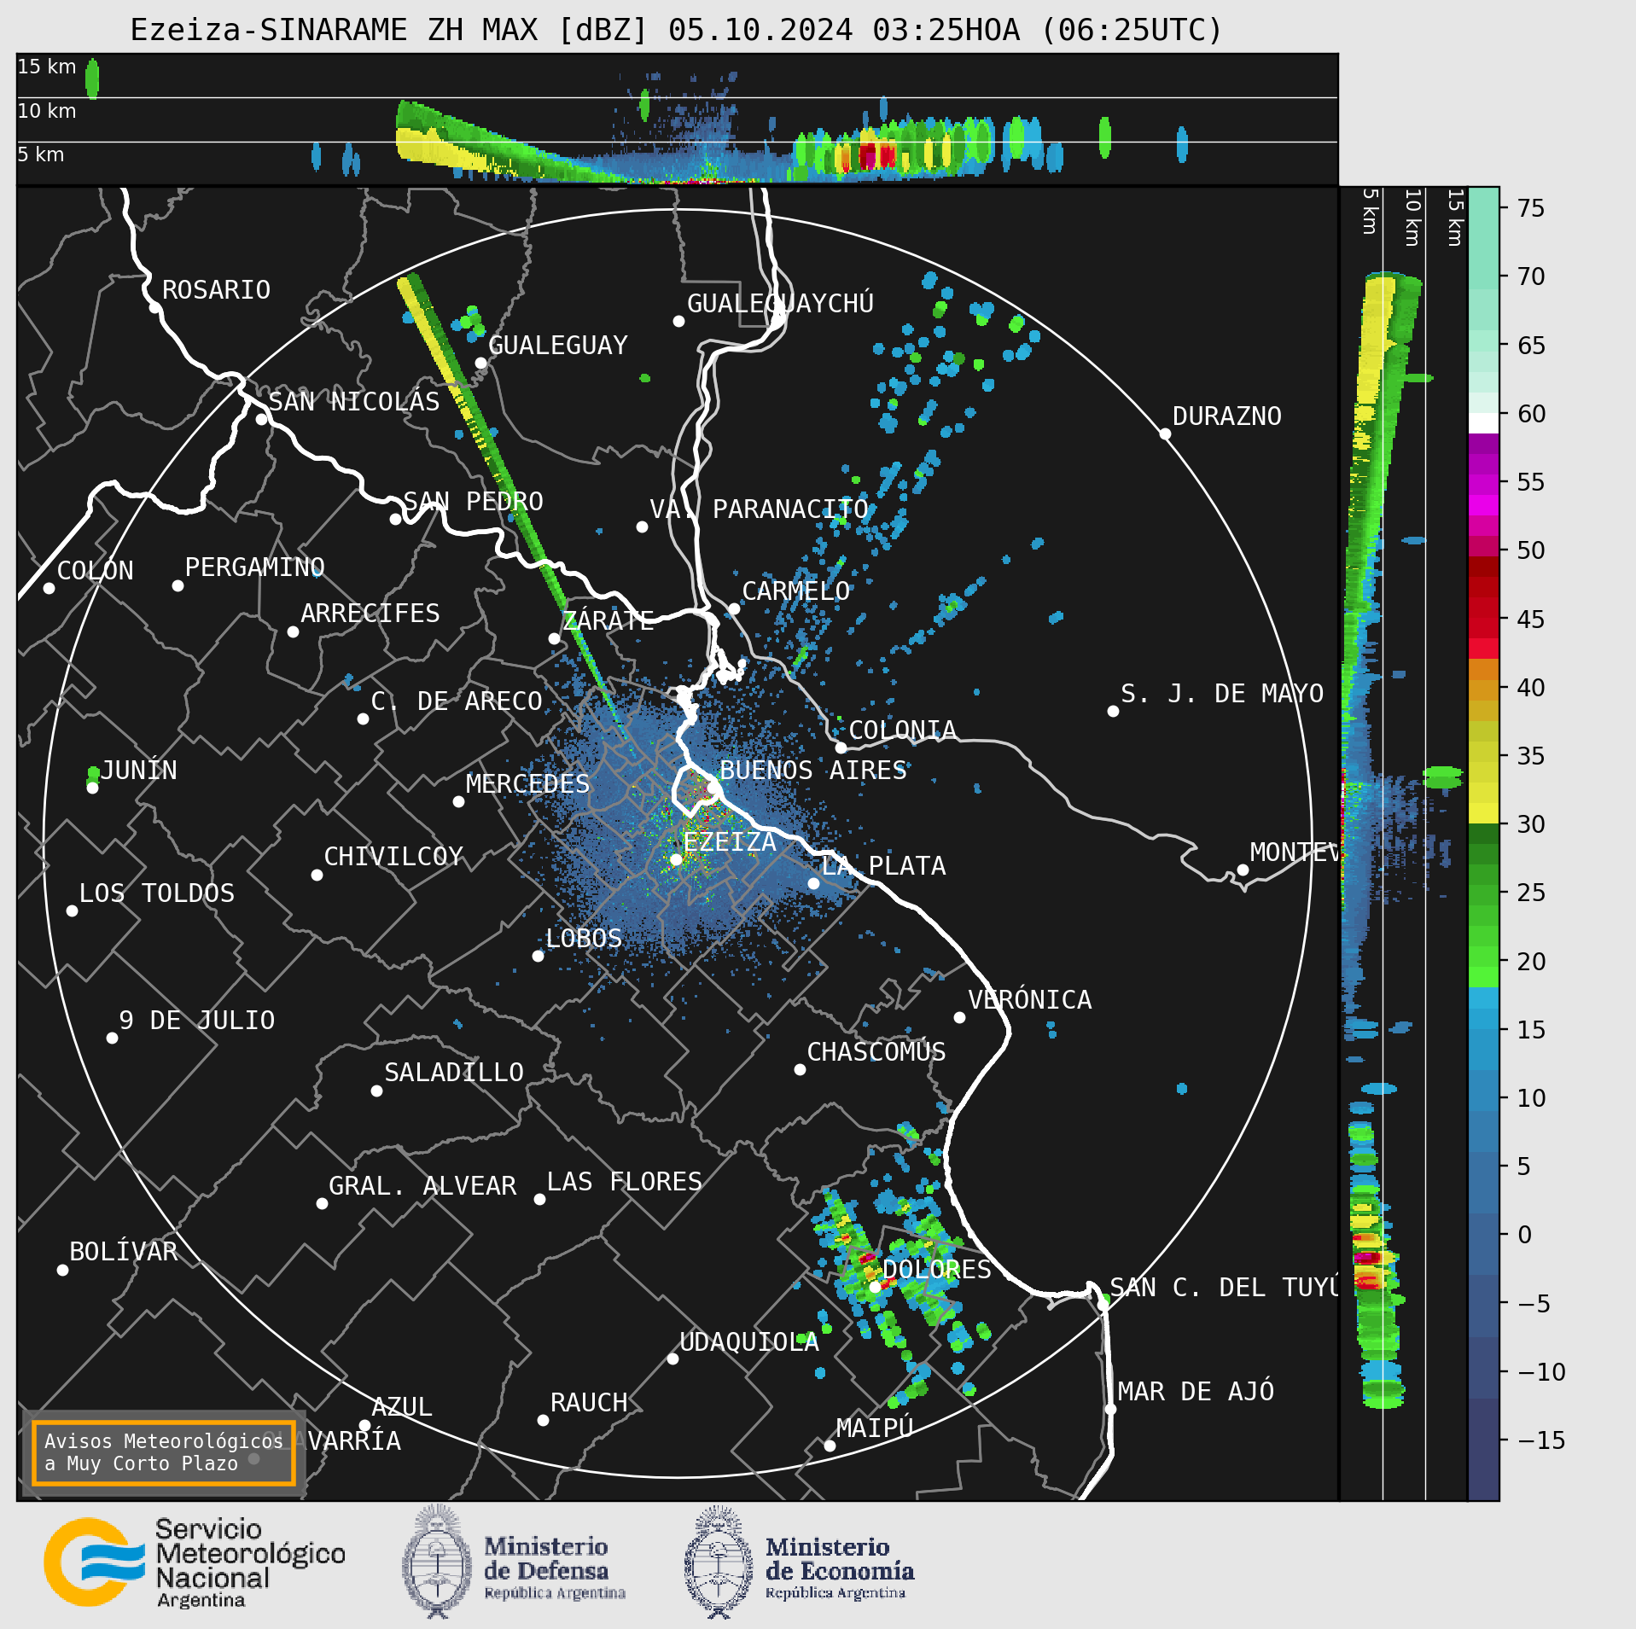The height and width of the screenshot is (1629, 1636).
Task: Click the MERCEDES city label
Action: tap(527, 783)
